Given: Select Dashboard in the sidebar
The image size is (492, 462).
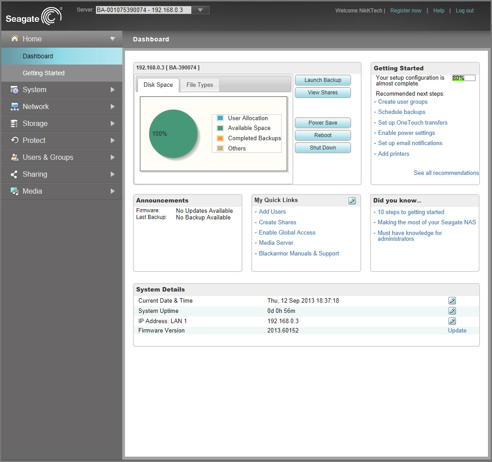Looking at the screenshot, I should pos(62,56).
